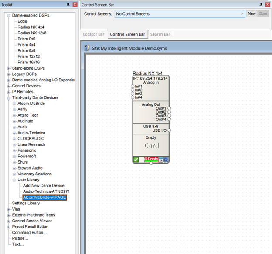
Task: Click the Open control screen button
Action: [x=263, y=13]
